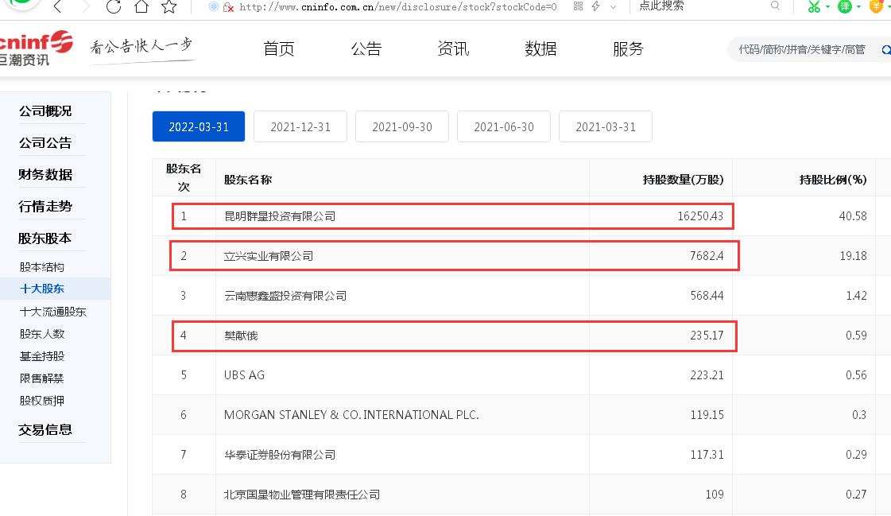Reload the page with the refresh icon
891x516 pixels.
pyautogui.click(x=114, y=7)
